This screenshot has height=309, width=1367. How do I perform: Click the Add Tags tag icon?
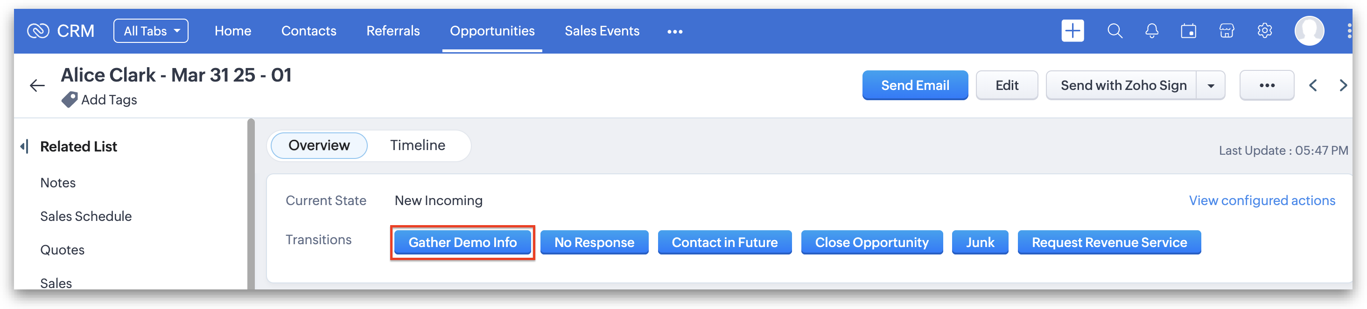(70, 100)
